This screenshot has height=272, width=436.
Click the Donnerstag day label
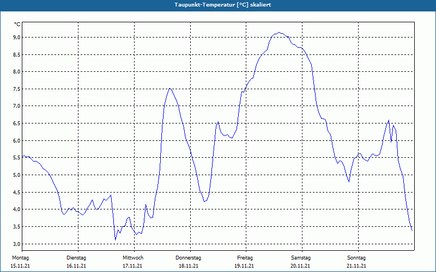[x=188, y=258]
